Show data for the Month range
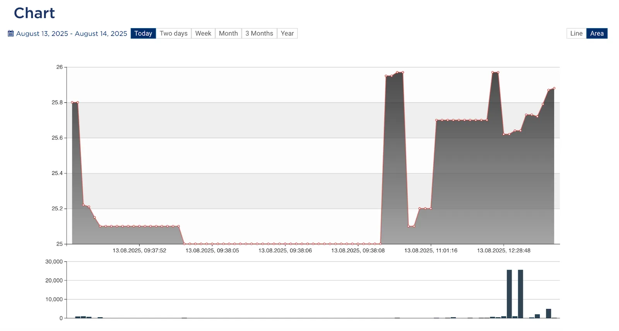Screen dimensions: 619x331 point(228,34)
